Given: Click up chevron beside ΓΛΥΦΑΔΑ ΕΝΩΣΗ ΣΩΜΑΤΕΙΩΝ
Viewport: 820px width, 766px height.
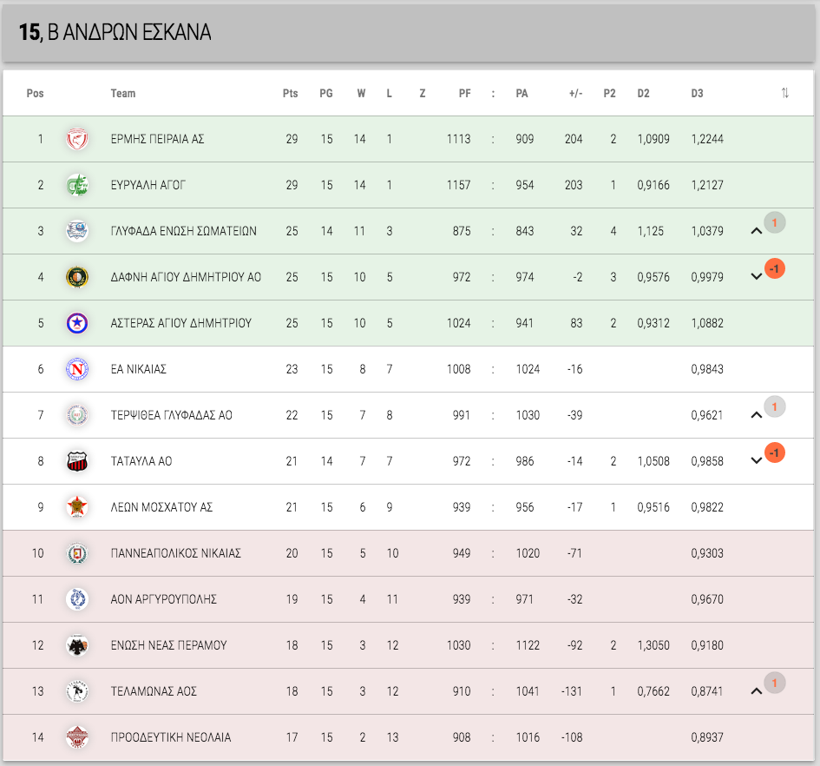Looking at the screenshot, I should point(756,231).
